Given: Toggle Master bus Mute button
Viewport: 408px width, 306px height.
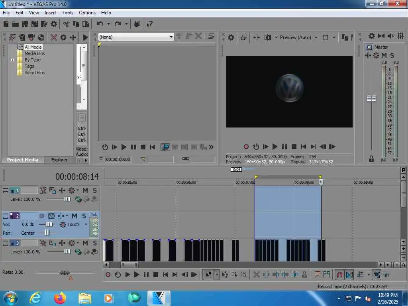Looking at the screenshot, I should coord(384,55).
